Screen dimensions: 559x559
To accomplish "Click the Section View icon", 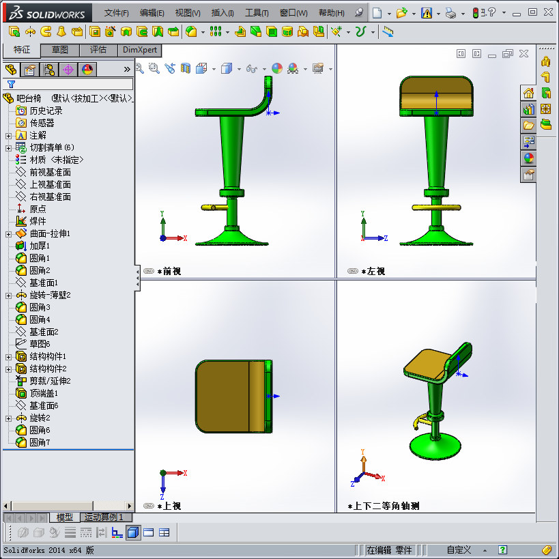I will 186,68.
